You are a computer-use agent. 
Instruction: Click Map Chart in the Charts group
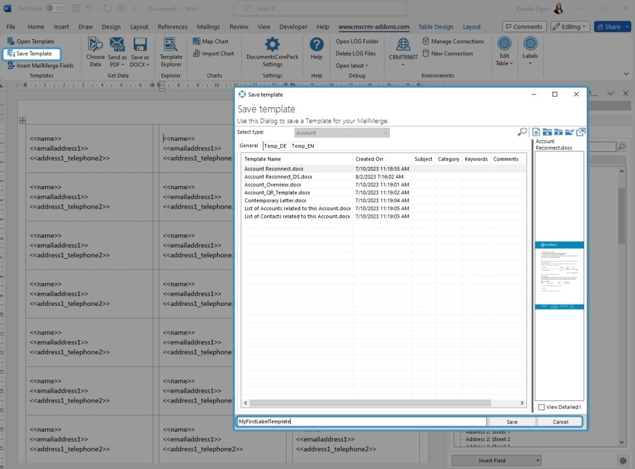211,42
